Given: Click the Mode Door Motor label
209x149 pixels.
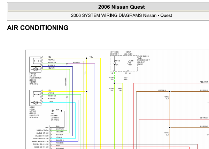Looking at the screenshot, I should tap(34, 112).
